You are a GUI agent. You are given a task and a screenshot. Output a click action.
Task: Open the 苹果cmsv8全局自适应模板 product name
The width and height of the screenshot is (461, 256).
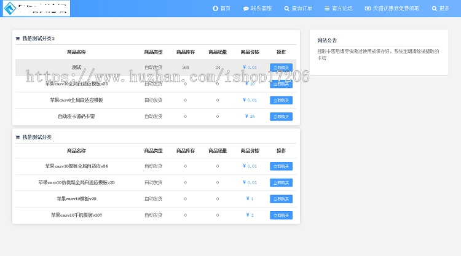pos(76,100)
